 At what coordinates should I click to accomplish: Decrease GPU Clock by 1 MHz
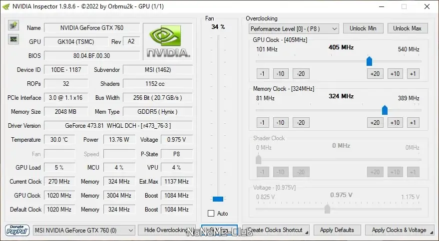pos(263,73)
